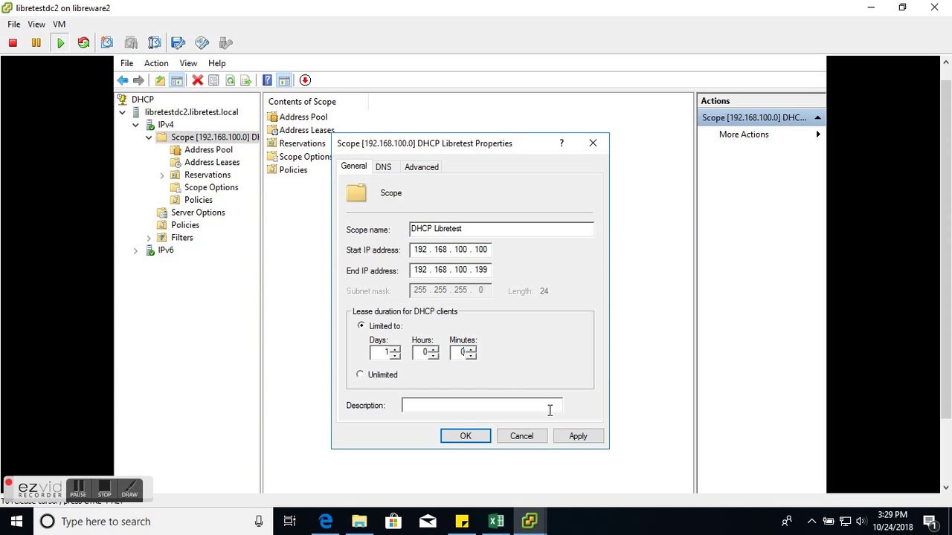Screen dimensions: 952x535
Task: Click the red Delete toolbar icon
Action: click(x=198, y=80)
